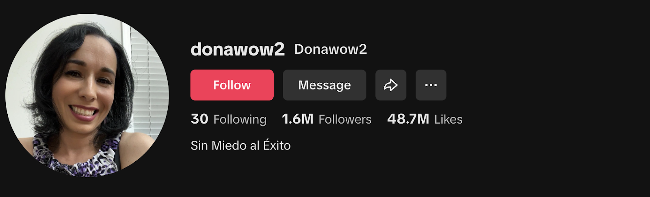Open the Following label
650x197 pixels.
(x=240, y=120)
